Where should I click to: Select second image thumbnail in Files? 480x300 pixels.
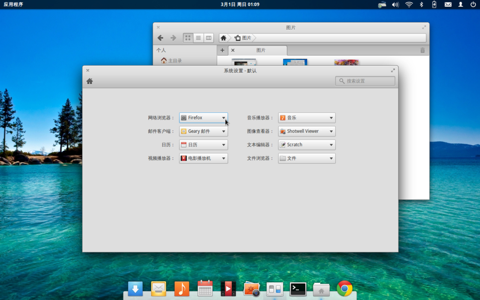pyautogui.click(x=295, y=62)
